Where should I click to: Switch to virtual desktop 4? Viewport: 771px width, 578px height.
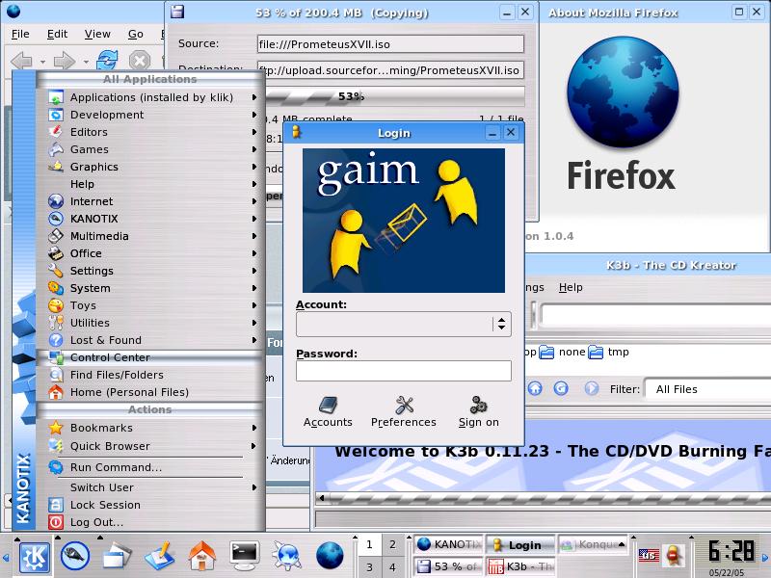pos(392,567)
